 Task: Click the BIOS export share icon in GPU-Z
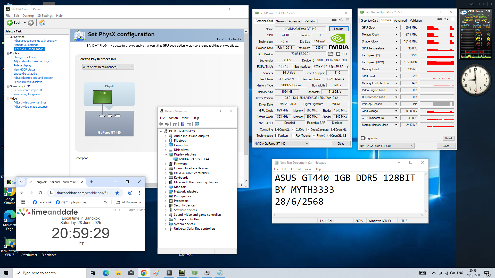331,54
